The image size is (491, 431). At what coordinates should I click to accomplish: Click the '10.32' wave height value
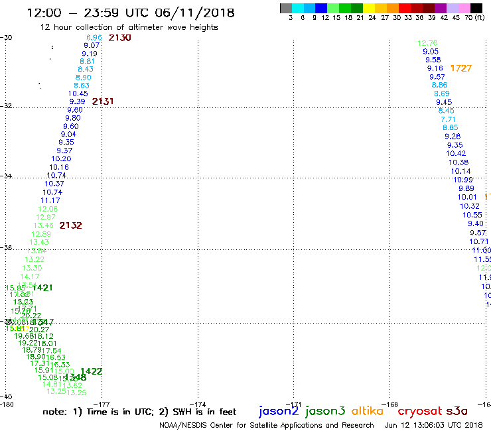click(470, 206)
